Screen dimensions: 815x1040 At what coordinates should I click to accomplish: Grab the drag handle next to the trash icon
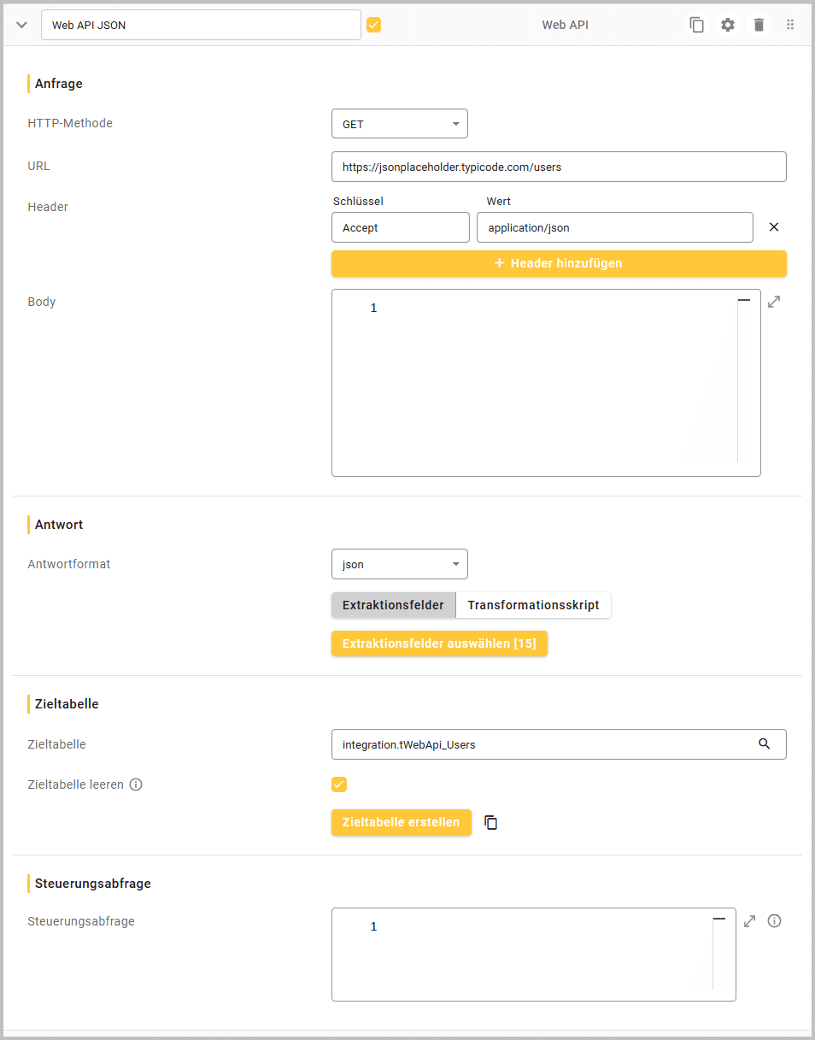point(790,25)
